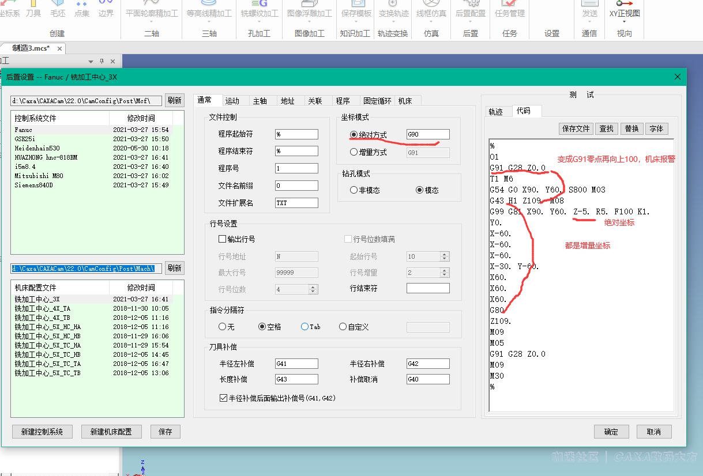Select the 增量方式 radio button

354,153
